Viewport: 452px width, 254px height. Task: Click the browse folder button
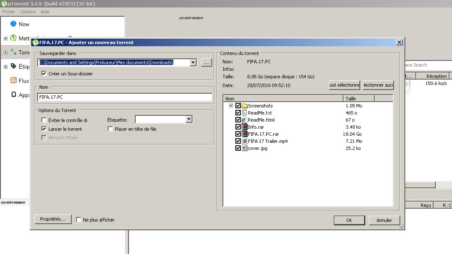pyautogui.click(x=207, y=62)
